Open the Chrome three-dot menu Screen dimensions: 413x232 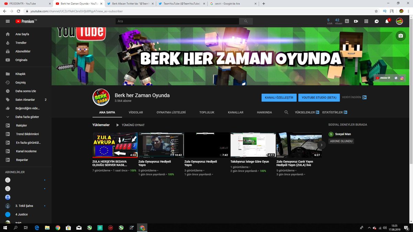[x=408, y=11]
